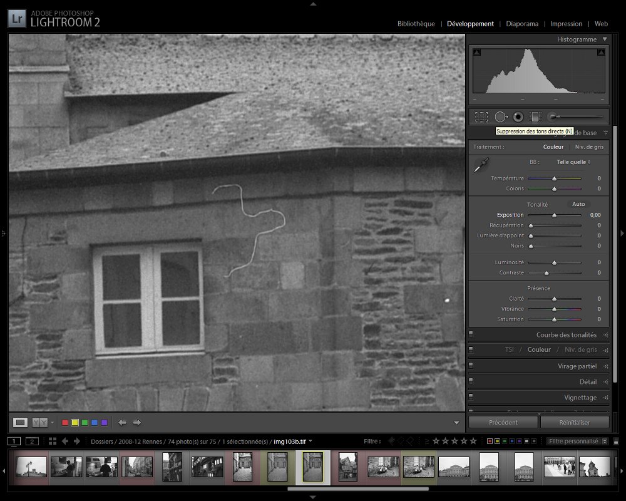This screenshot has width=626, height=501.
Task: Click the Réinitialiser button
Action: (575, 422)
